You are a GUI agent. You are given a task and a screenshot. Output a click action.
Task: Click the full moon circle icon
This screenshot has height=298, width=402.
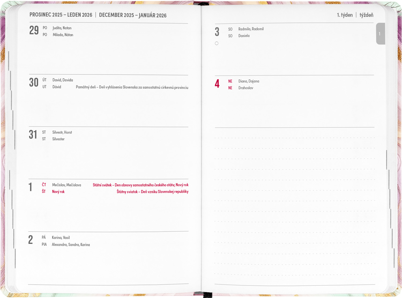(217, 43)
